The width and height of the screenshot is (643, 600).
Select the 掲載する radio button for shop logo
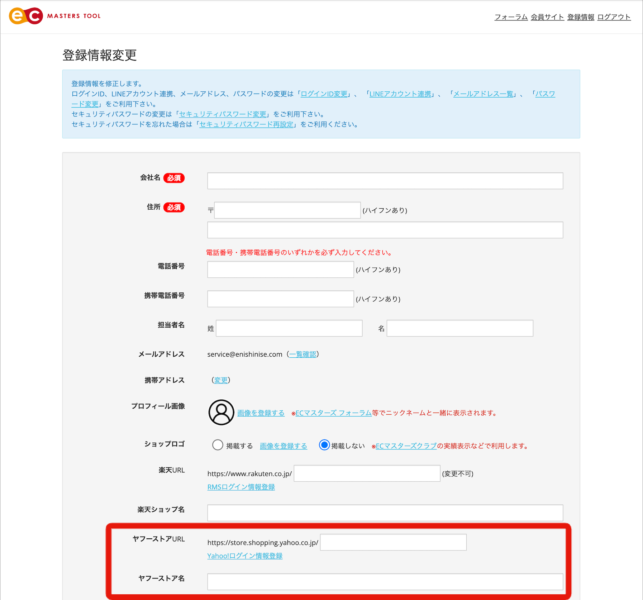218,445
